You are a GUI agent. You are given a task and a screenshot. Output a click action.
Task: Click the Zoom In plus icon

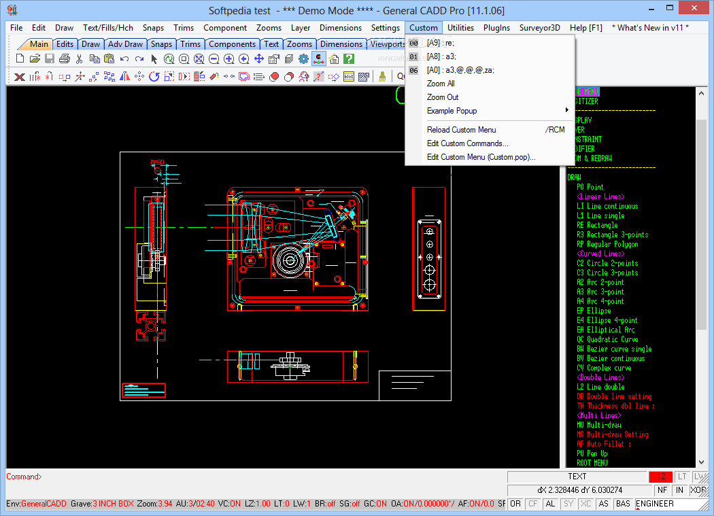(x=229, y=58)
